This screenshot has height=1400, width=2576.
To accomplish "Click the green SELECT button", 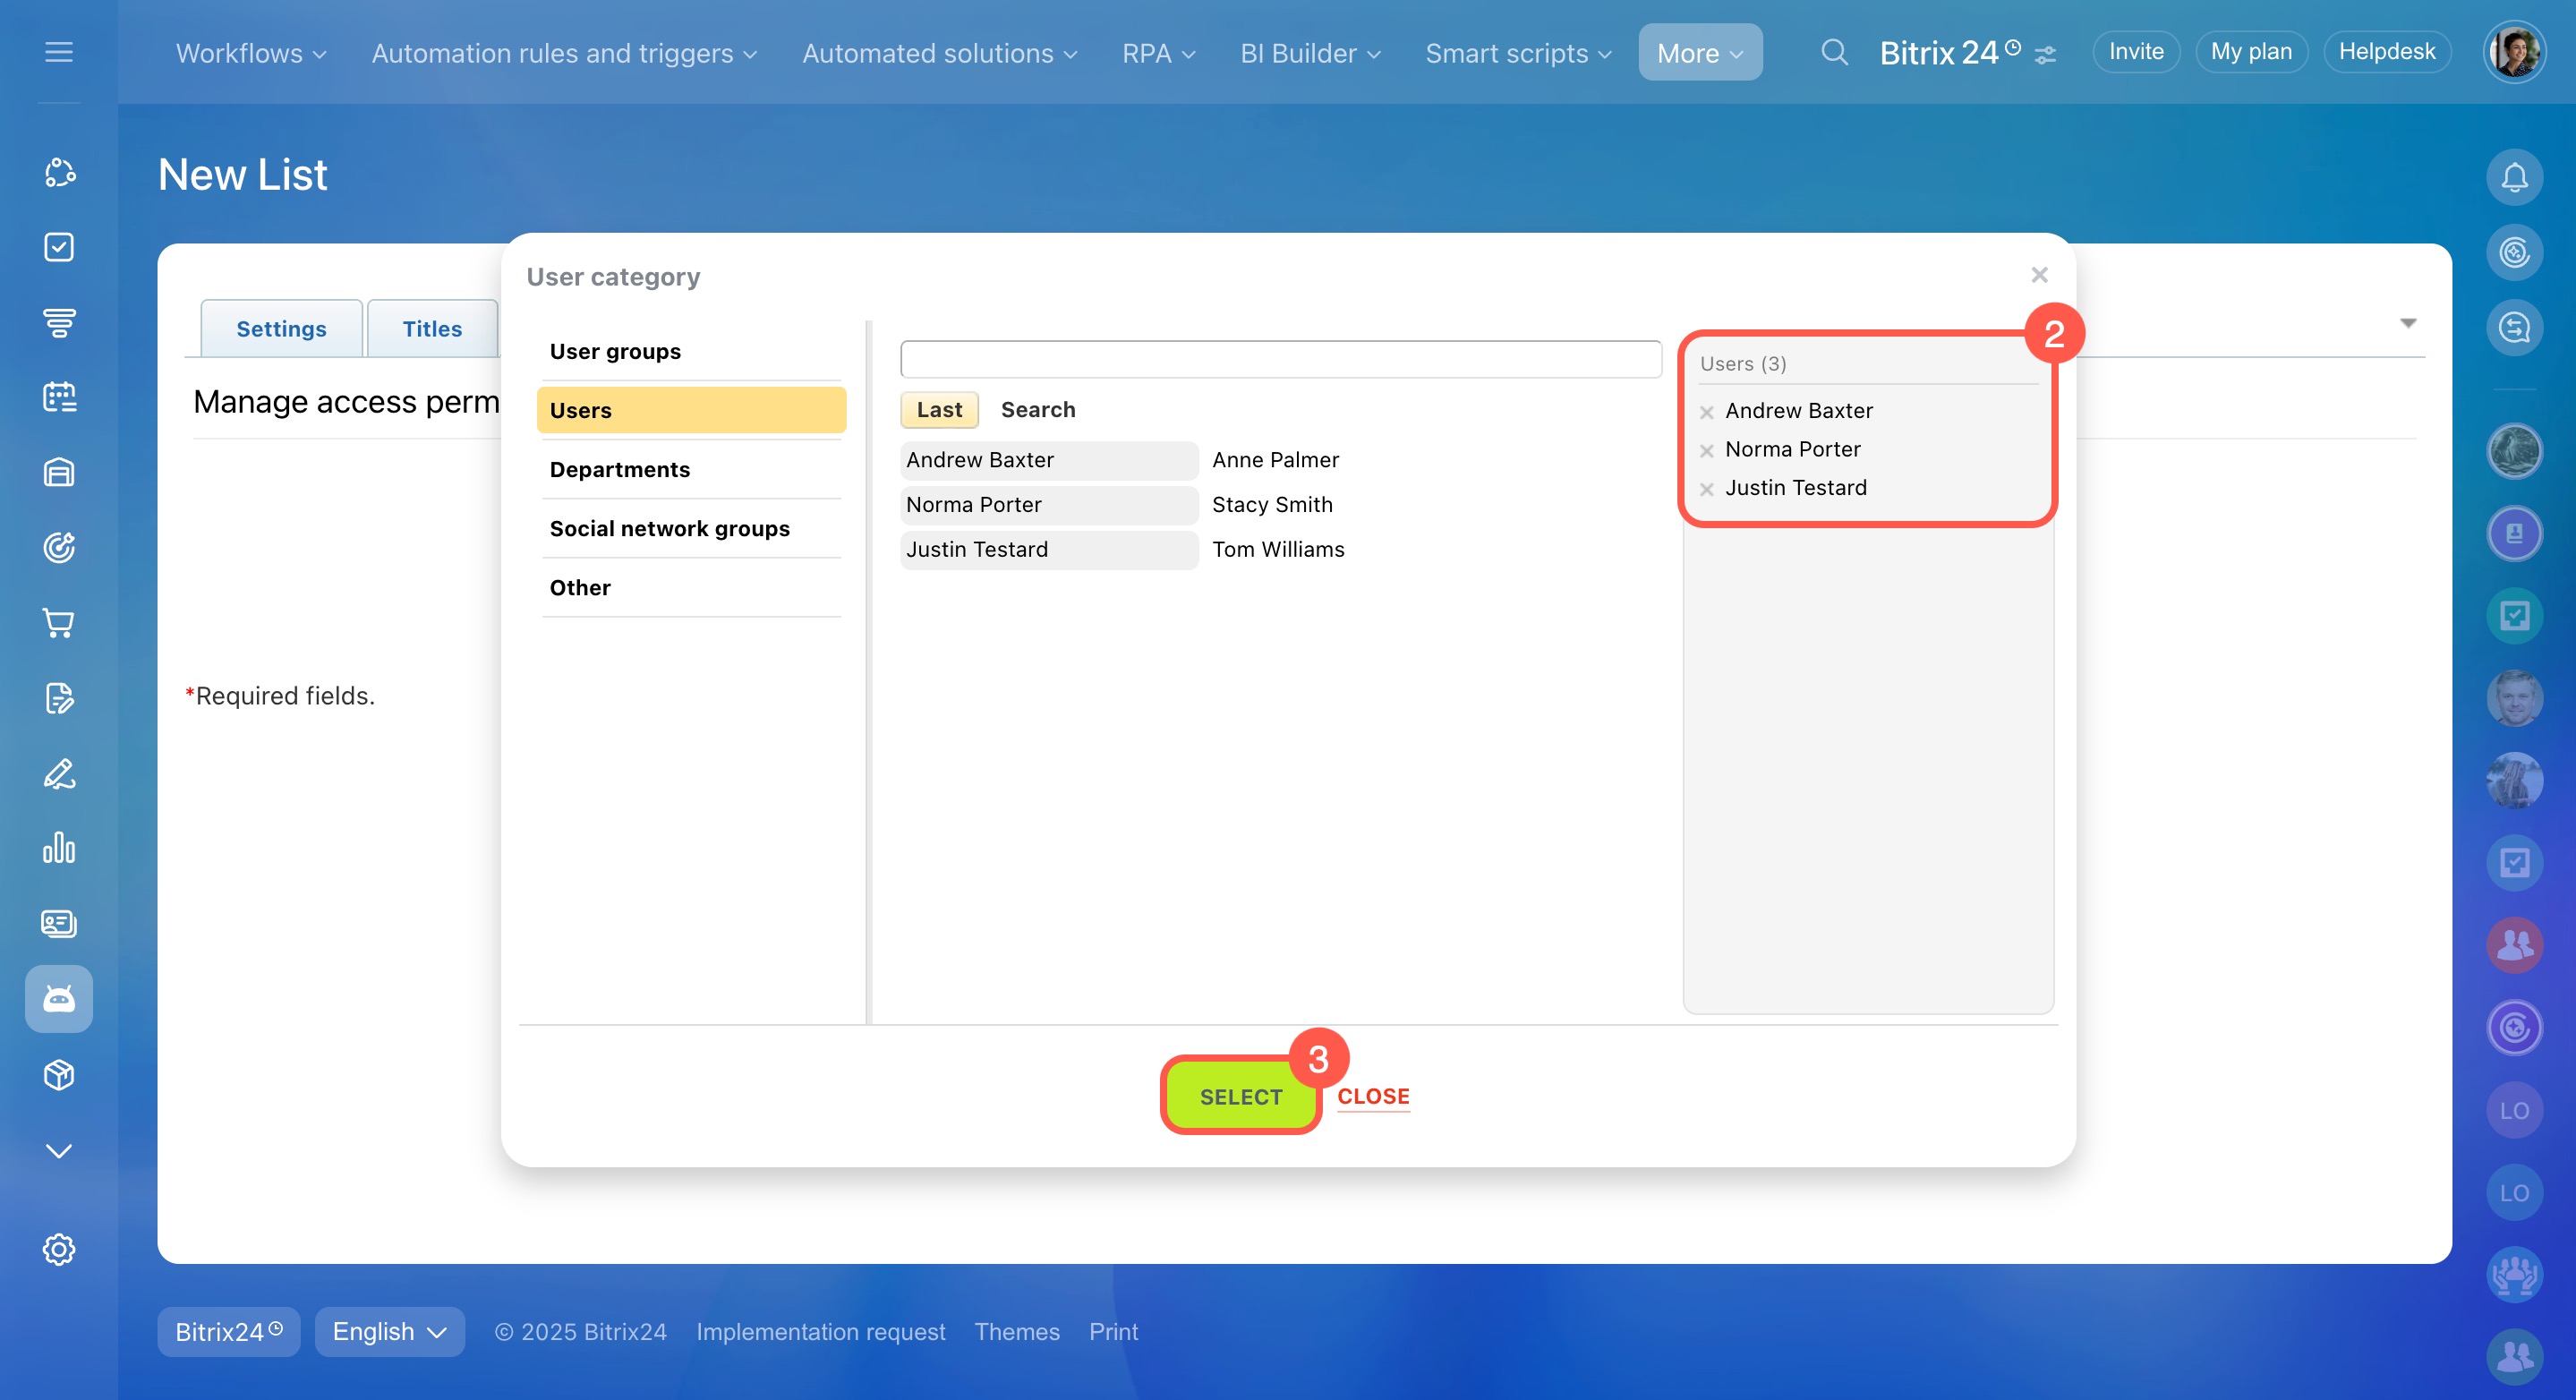I will coord(1240,1096).
